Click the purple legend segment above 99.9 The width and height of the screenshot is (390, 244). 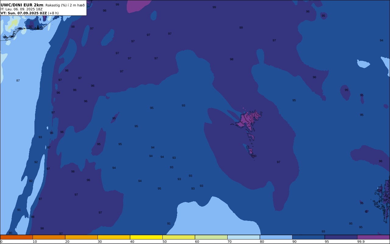point(373,237)
